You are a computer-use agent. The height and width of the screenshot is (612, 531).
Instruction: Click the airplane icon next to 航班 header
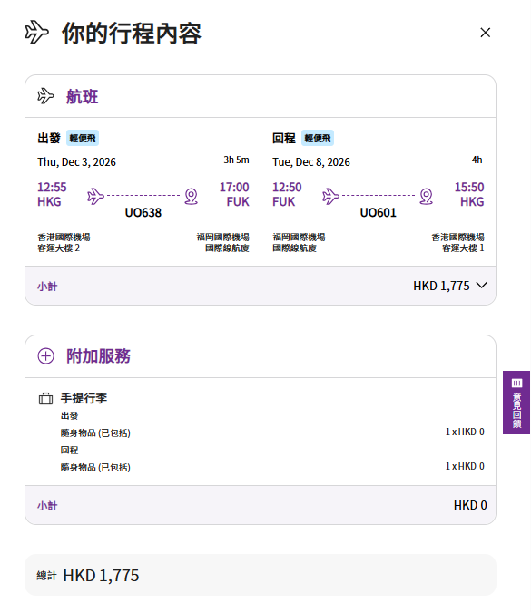click(x=45, y=96)
